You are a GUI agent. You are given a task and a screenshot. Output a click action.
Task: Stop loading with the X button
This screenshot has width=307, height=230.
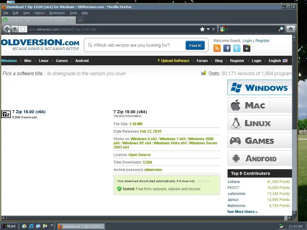click(213, 29)
